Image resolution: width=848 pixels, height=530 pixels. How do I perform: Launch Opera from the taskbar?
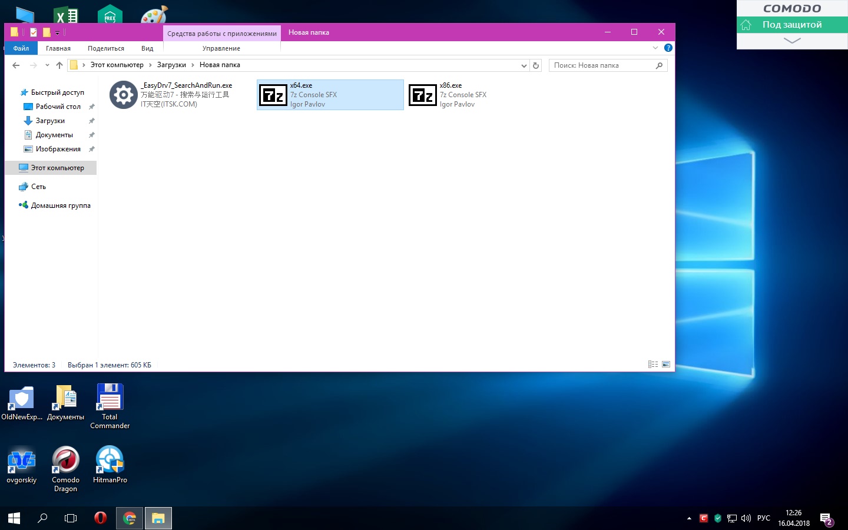point(101,518)
